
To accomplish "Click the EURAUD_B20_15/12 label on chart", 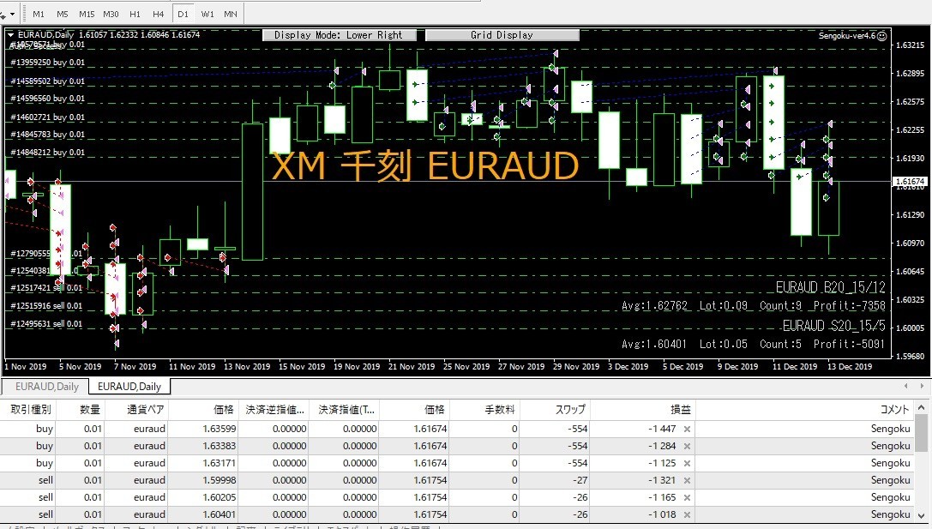I will (x=830, y=288).
